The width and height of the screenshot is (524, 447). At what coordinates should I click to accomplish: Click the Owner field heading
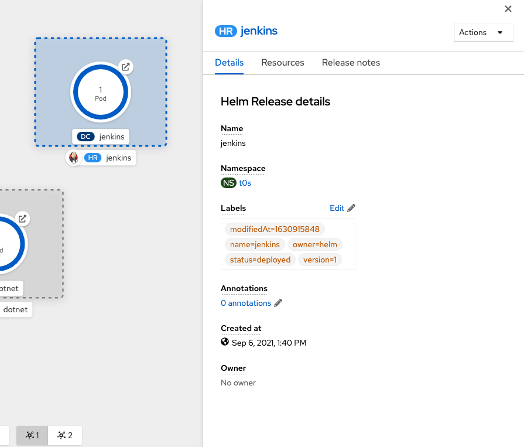(x=233, y=368)
